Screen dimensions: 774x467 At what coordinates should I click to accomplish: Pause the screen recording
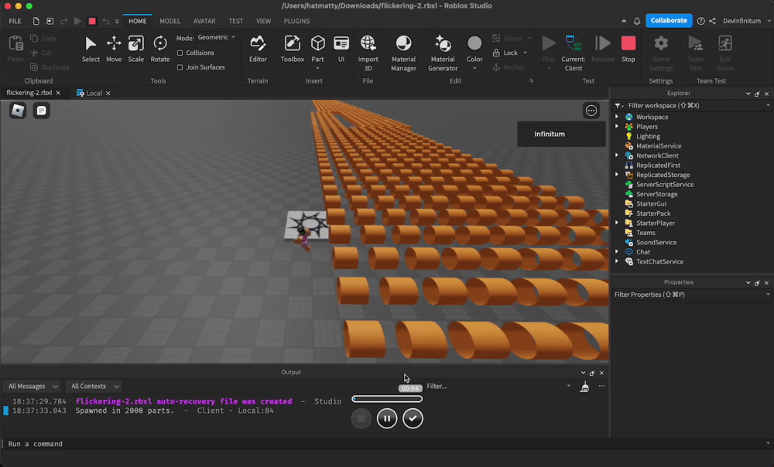pos(387,418)
